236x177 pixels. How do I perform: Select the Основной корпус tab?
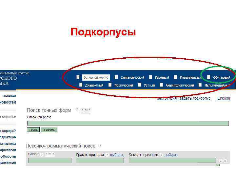coord(96,77)
